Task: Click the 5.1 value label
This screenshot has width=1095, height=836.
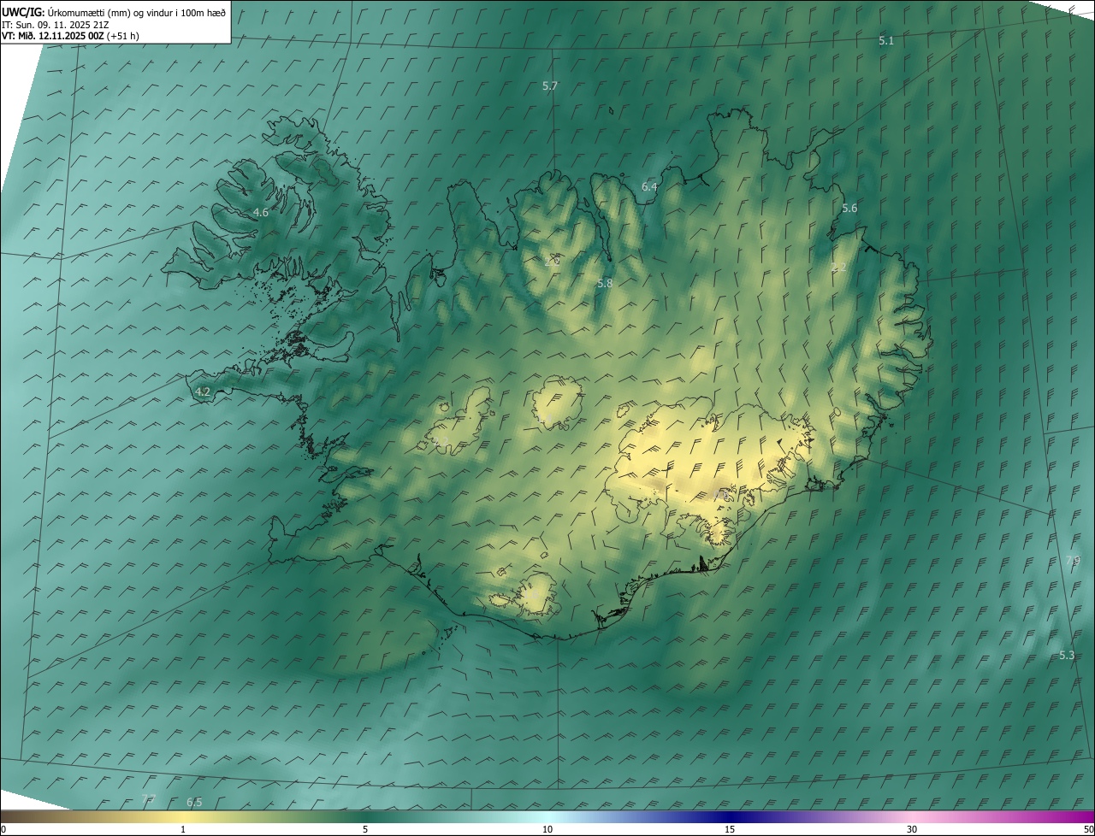Action: pos(886,41)
